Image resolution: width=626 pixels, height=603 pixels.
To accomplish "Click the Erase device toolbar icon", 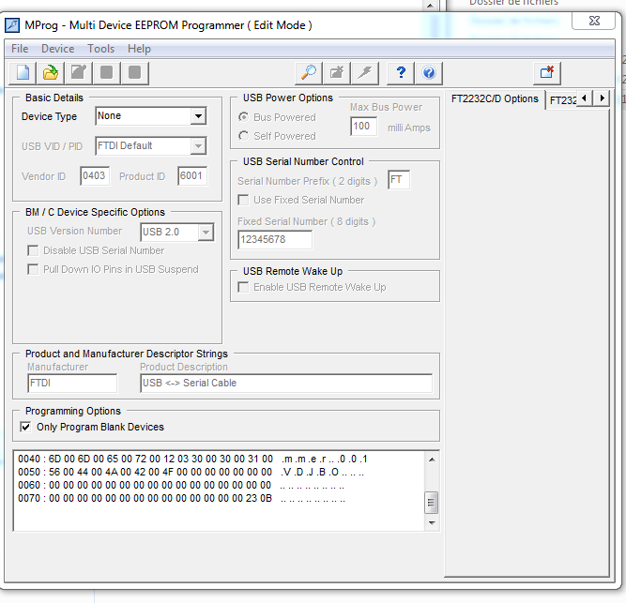I will click(337, 73).
